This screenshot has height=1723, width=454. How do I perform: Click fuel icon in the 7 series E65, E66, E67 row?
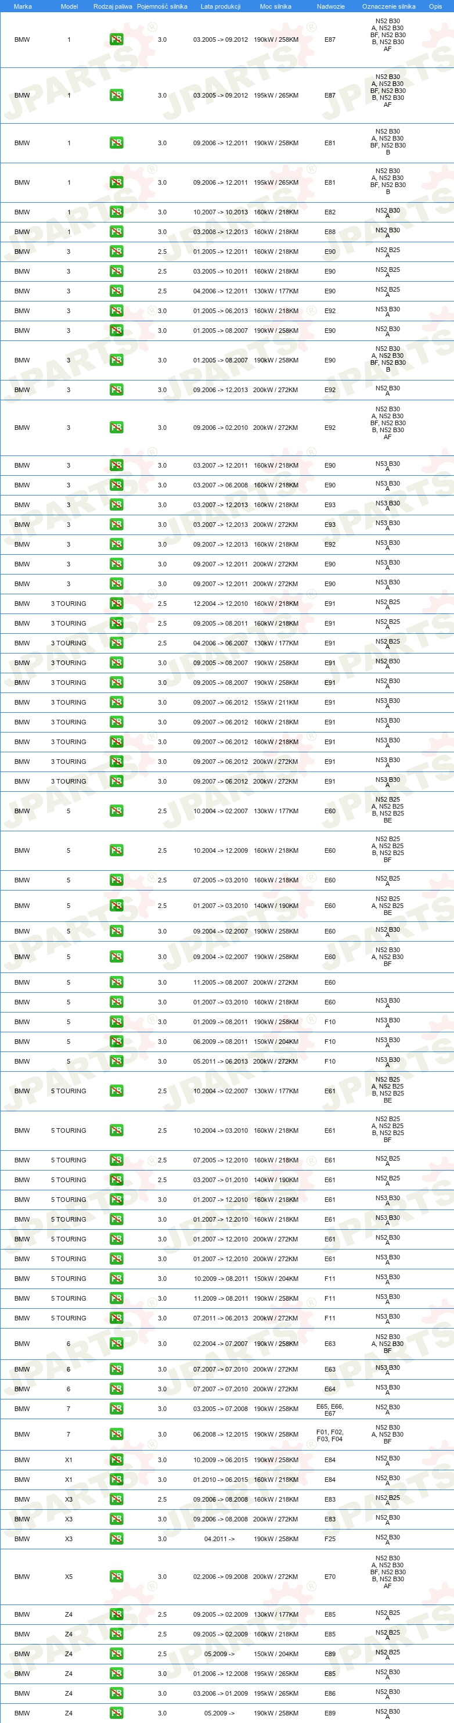(116, 1409)
